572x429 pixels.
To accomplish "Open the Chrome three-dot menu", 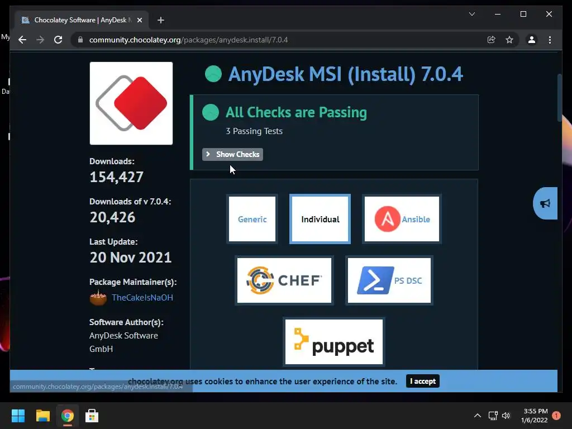I will pyautogui.click(x=550, y=40).
